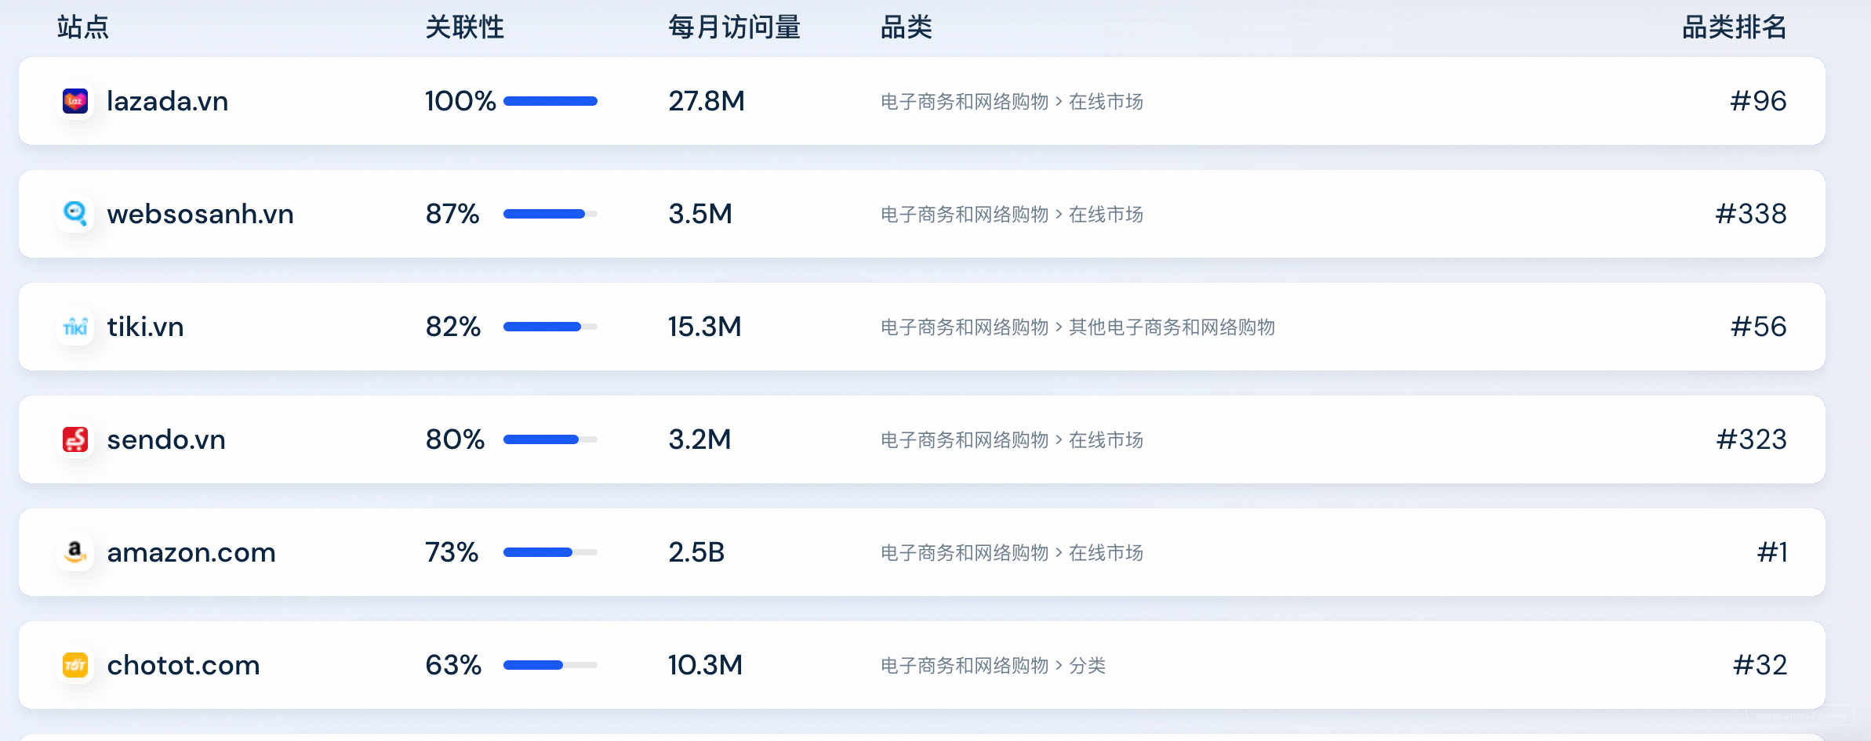Open the websosanh.vn site link
1871x741 pixels.
200,214
